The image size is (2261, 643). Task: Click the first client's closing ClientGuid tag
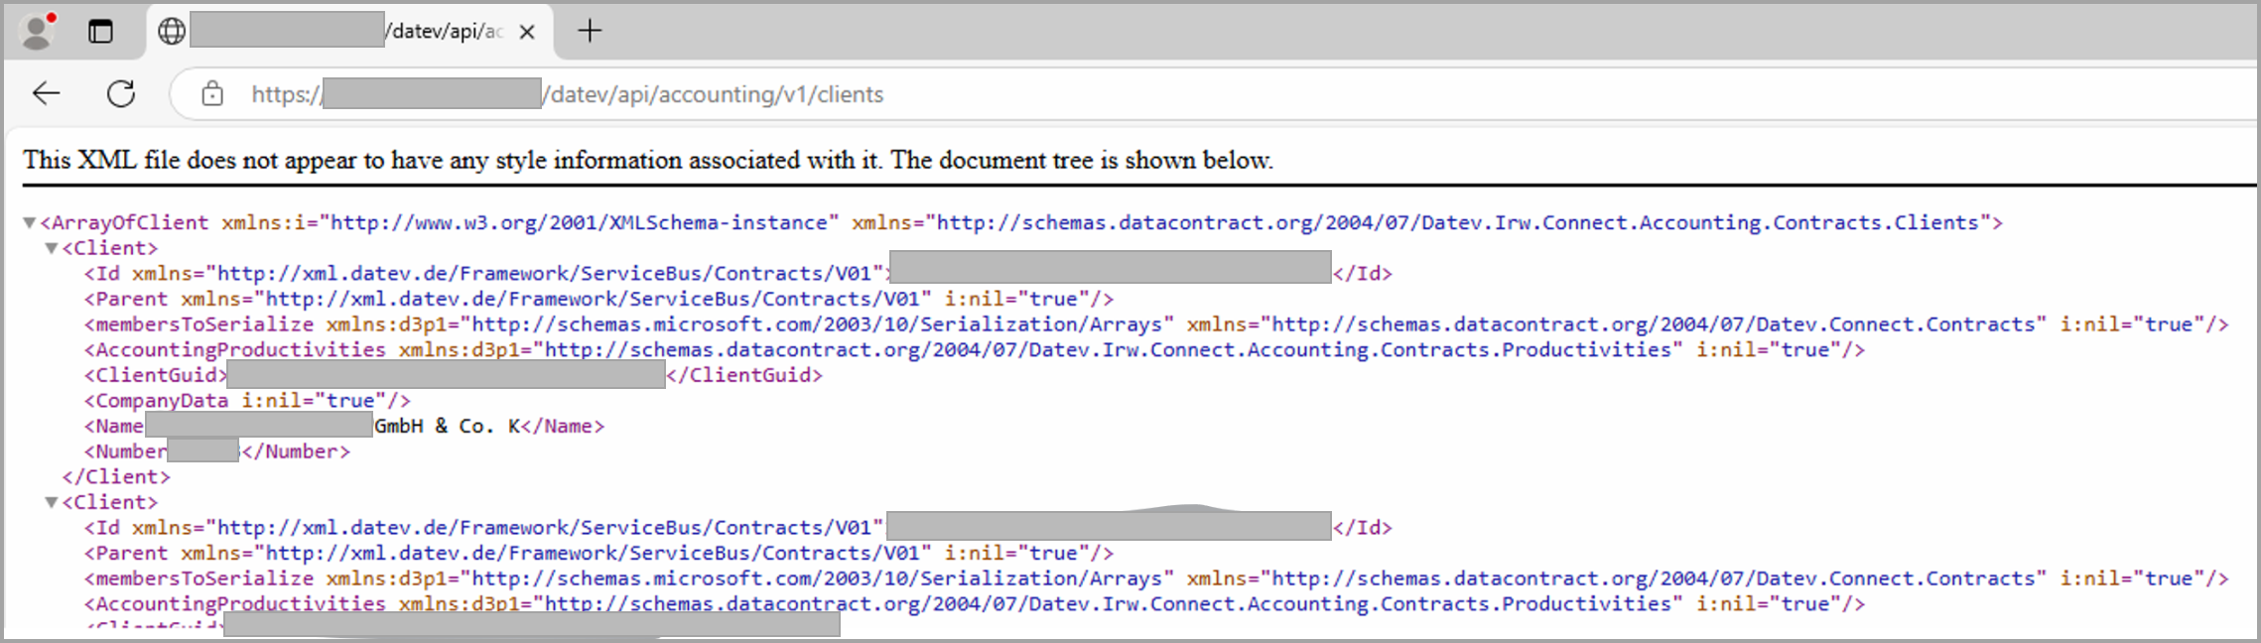coord(744,376)
